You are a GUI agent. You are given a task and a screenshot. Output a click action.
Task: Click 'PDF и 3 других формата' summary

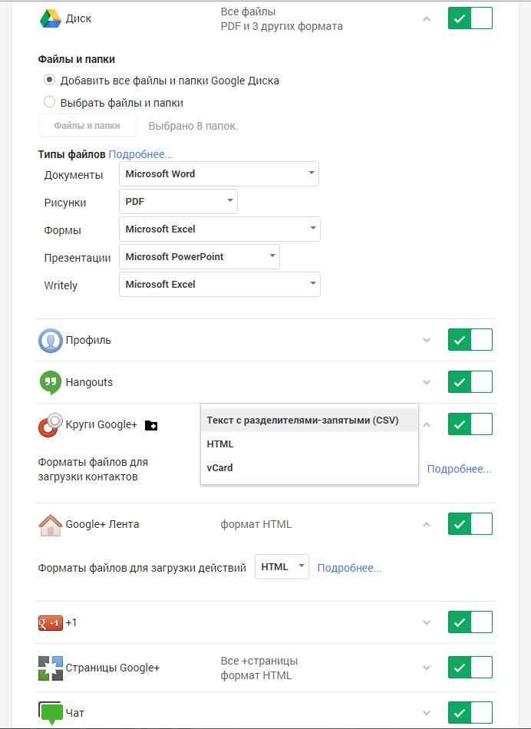(282, 26)
